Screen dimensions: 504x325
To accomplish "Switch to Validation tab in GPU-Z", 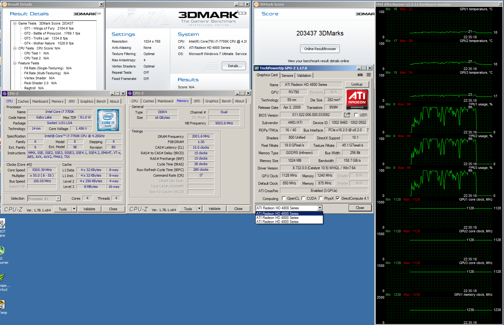I will point(304,76).
